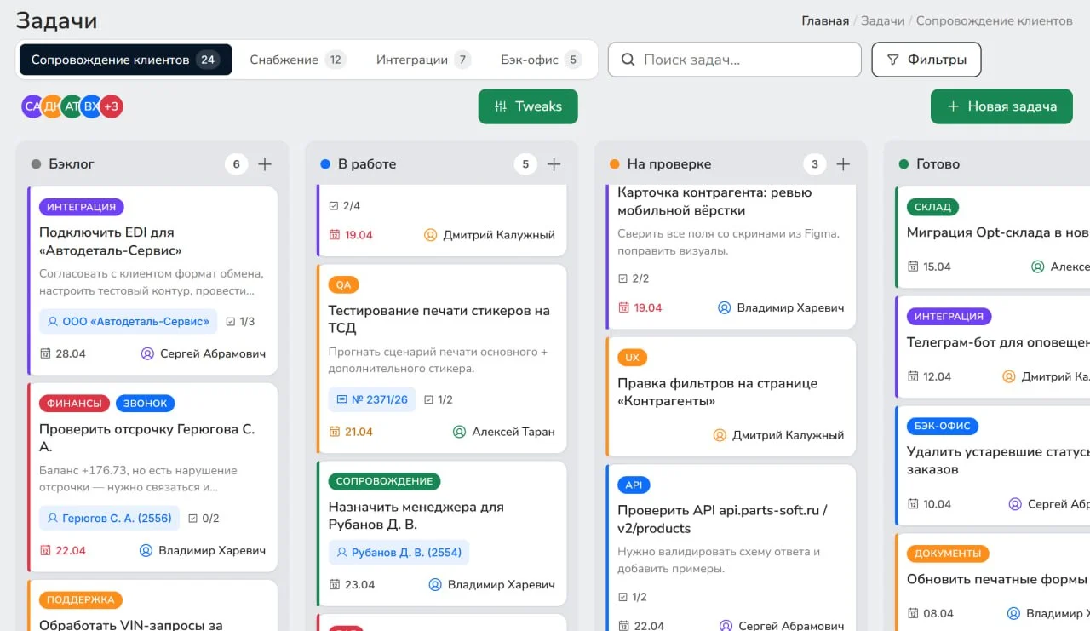Click the ДК user avatar
This screenshot has width=1090, height=631.
52,106
